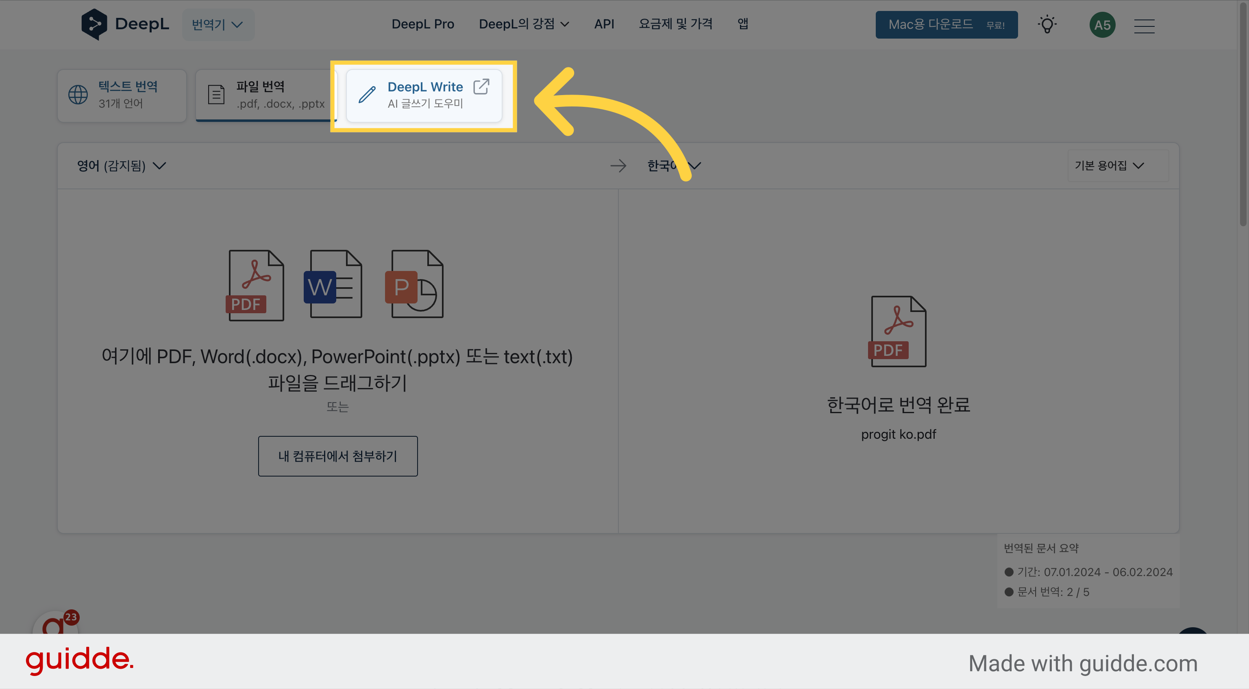Click the DeepL wordmark text
1249x689 pixels.
(x=142, y=24)
